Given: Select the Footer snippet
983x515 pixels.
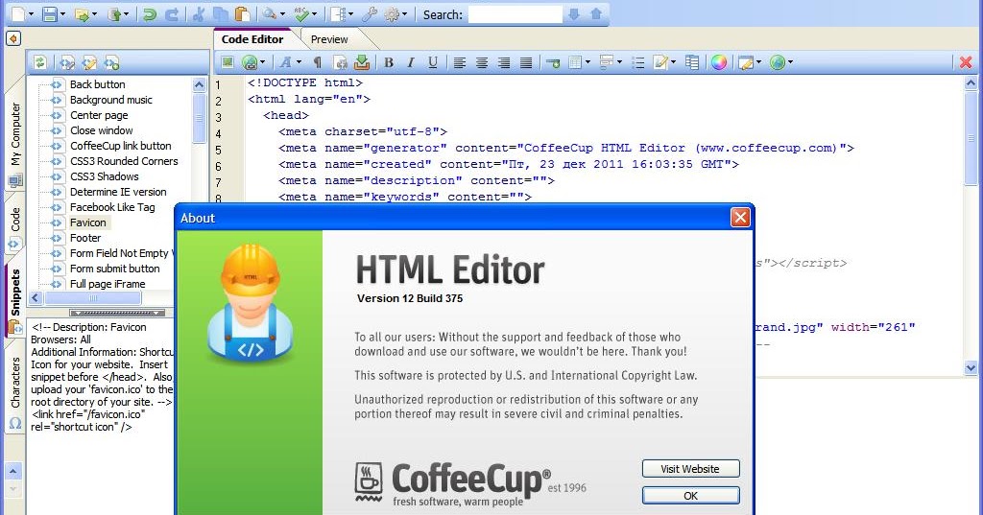Looking at the screenshot, I should point(85,238).
